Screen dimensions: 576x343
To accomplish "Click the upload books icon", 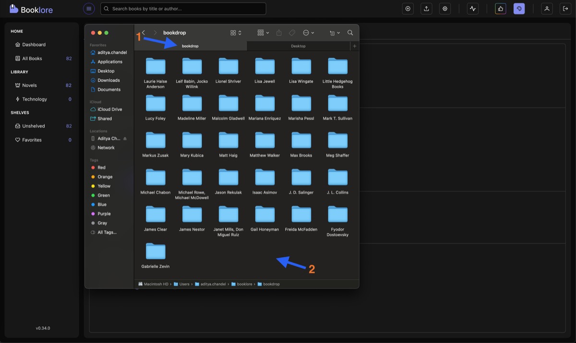I will (426, 8).
